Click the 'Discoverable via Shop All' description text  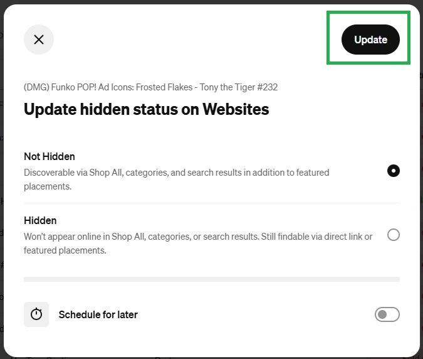pos(177,179)
